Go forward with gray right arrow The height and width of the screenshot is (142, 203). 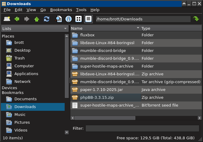pyautogui.click(x=27, y=19)
